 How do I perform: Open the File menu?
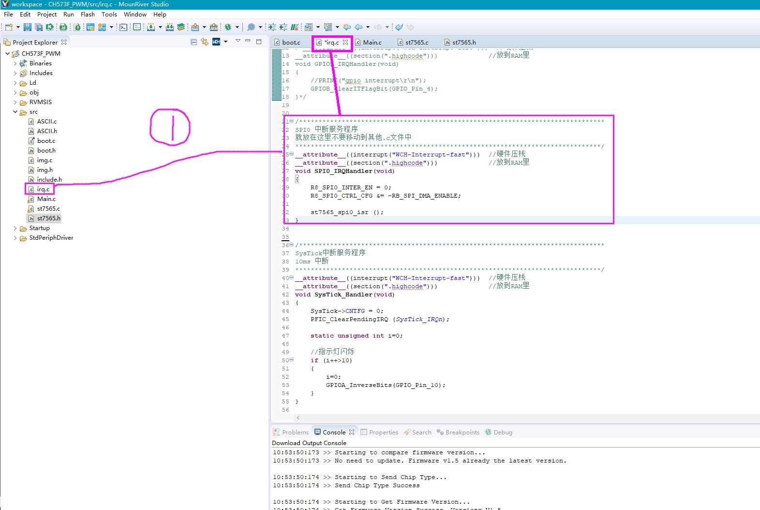point(8,14)
